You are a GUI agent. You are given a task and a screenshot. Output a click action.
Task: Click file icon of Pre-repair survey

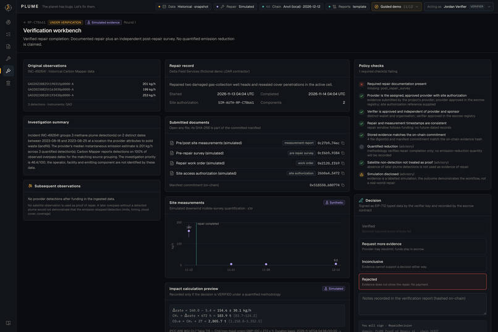172,153
